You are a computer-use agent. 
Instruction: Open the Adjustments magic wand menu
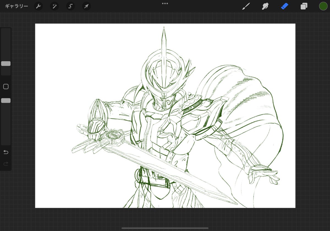[54, 6]
